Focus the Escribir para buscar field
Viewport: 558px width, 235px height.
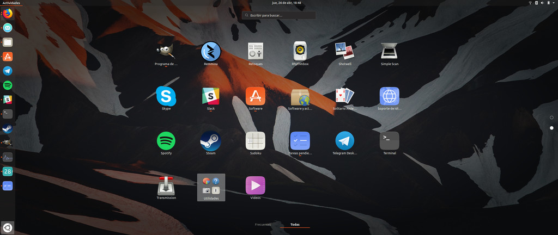click(278, 15)
